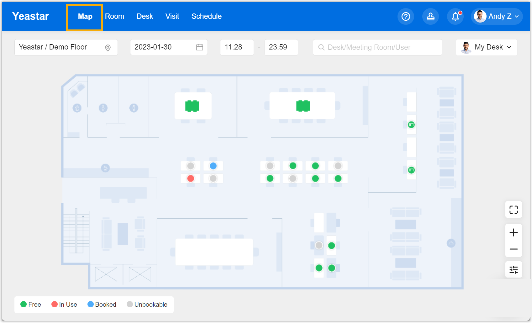Open the map filter settings icon
The height and width of the screenshot is (323, 532).
tap(514, 269)
